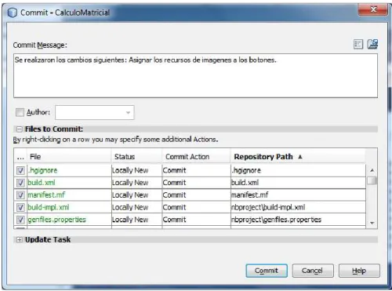Uncheck the genfiles.properties file checkbox
392x291 pixels.
[x=20, y=220]
